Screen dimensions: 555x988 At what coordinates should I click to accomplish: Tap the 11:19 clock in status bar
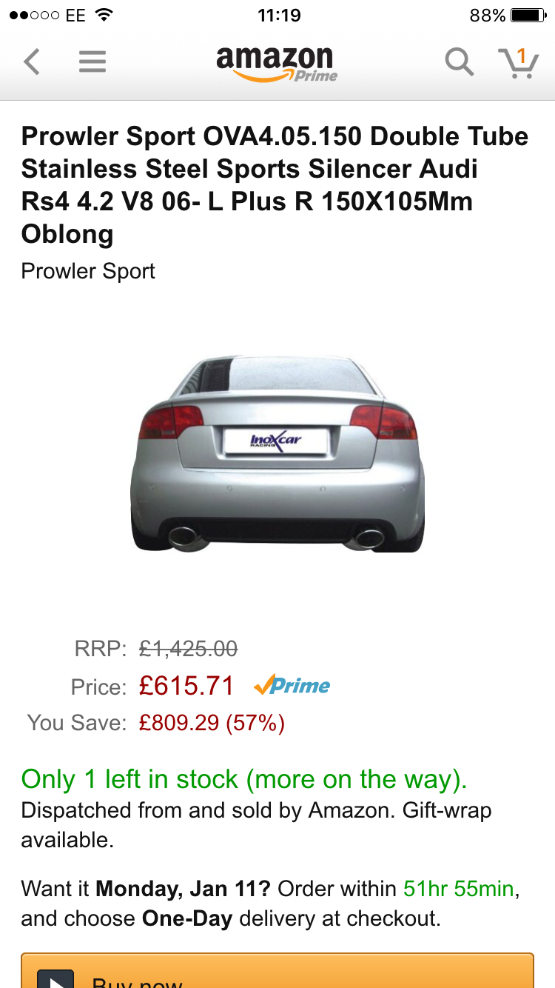click(x=279, y=16)
